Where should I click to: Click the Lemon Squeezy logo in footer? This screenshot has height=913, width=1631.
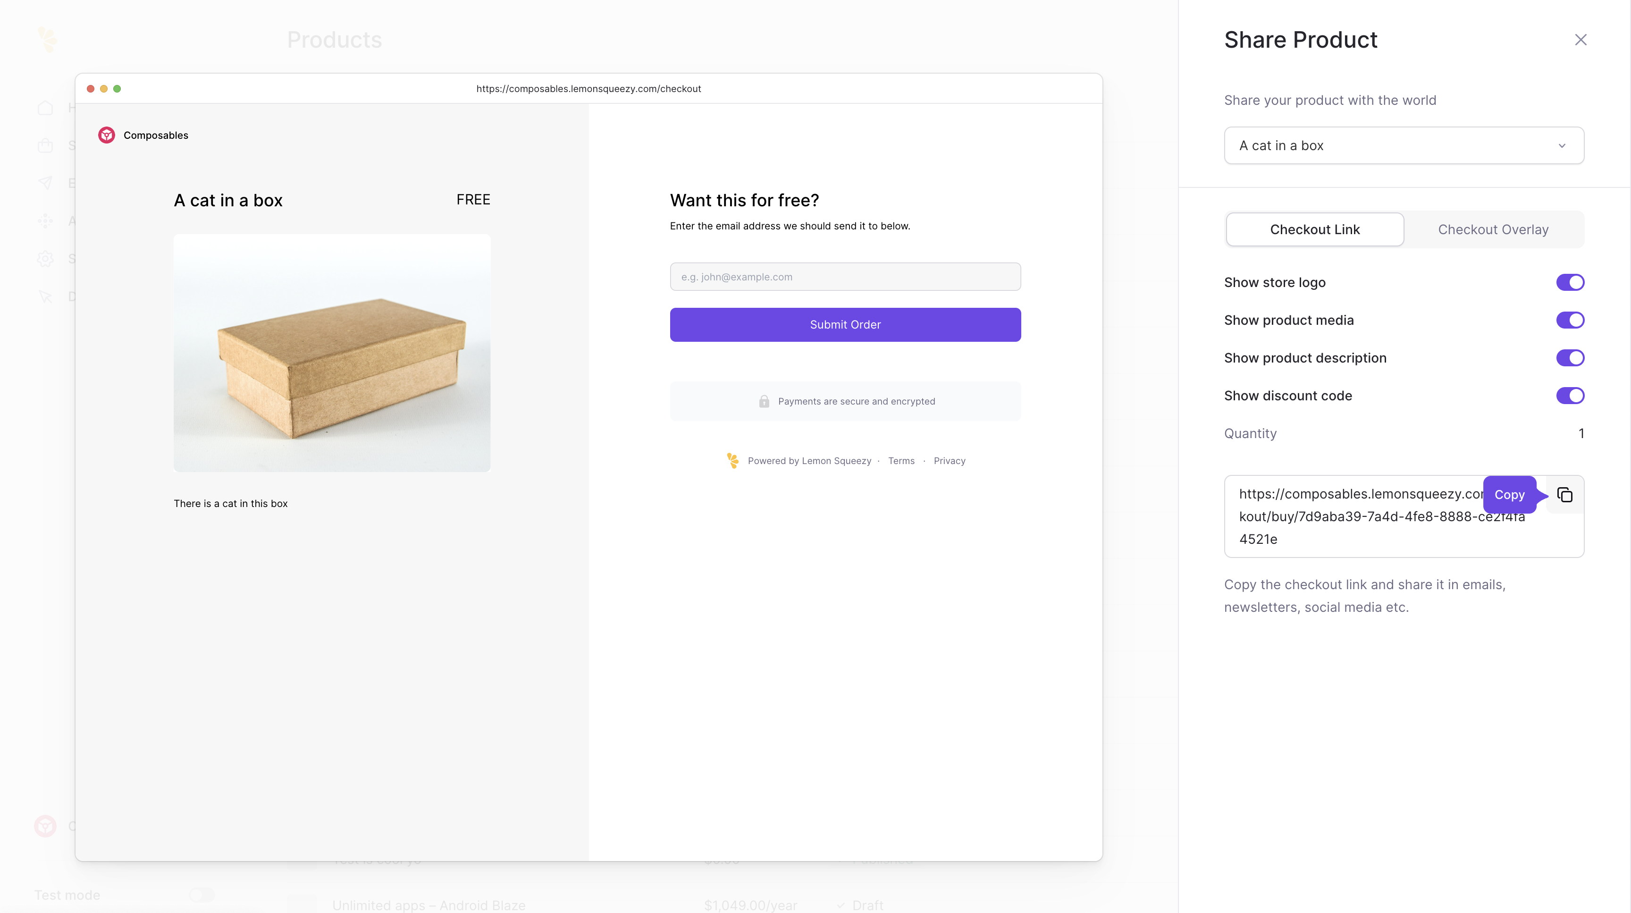pyautogui.click(x=732, y=460)
